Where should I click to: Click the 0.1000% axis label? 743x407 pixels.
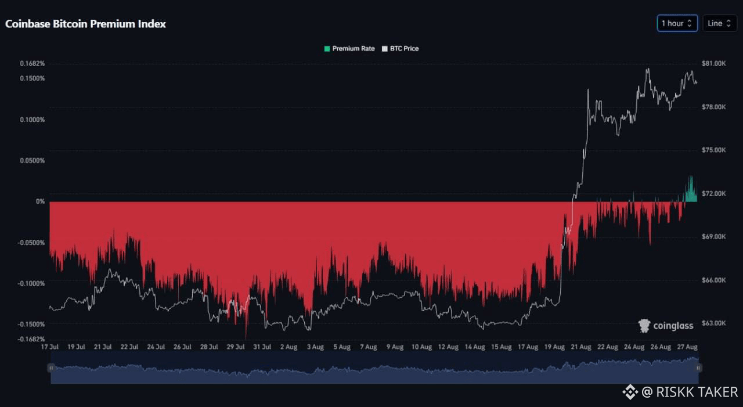[32, 120]
